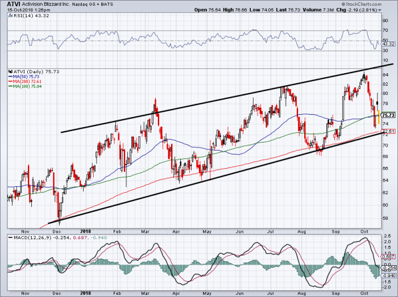
Task: Click the Last 75.73 header value
Action: click(x=288, y=10)
